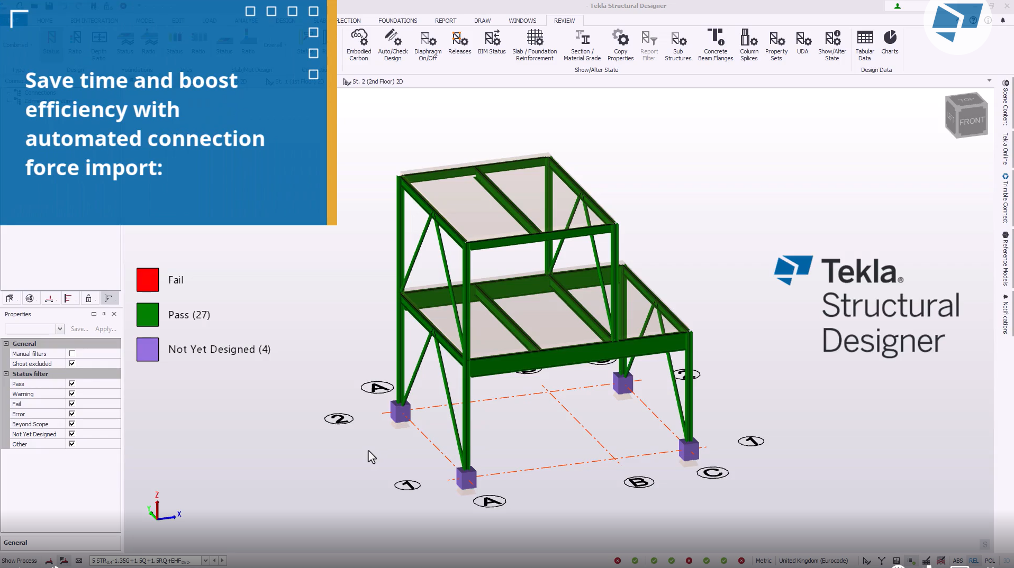The image size is (1014, 568).
Task: Toggle the Error status filter checkbox
Action: pyautogui.click(x=72, y=414)
